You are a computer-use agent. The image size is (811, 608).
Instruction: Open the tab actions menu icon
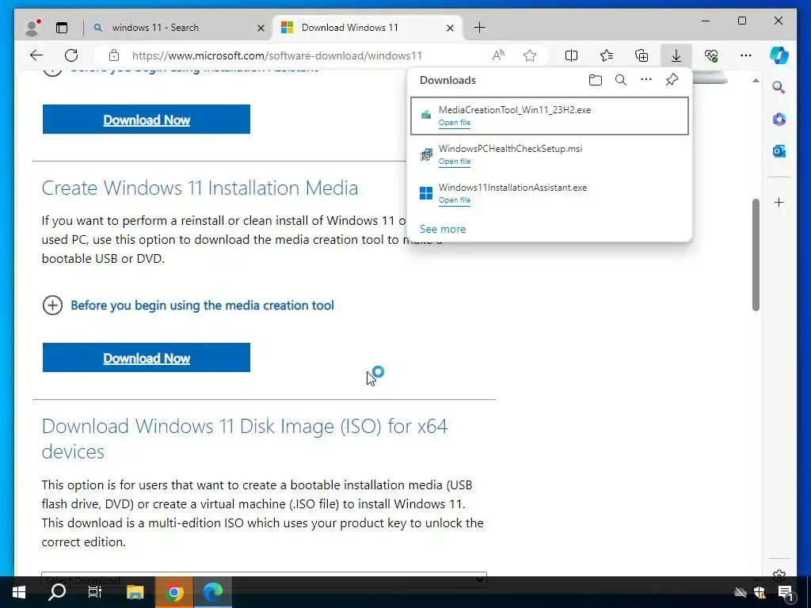(x=62, y=28)
